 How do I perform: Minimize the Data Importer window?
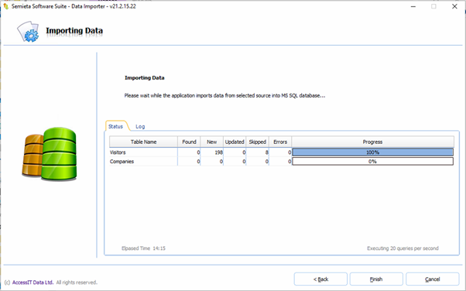point(413,6)
